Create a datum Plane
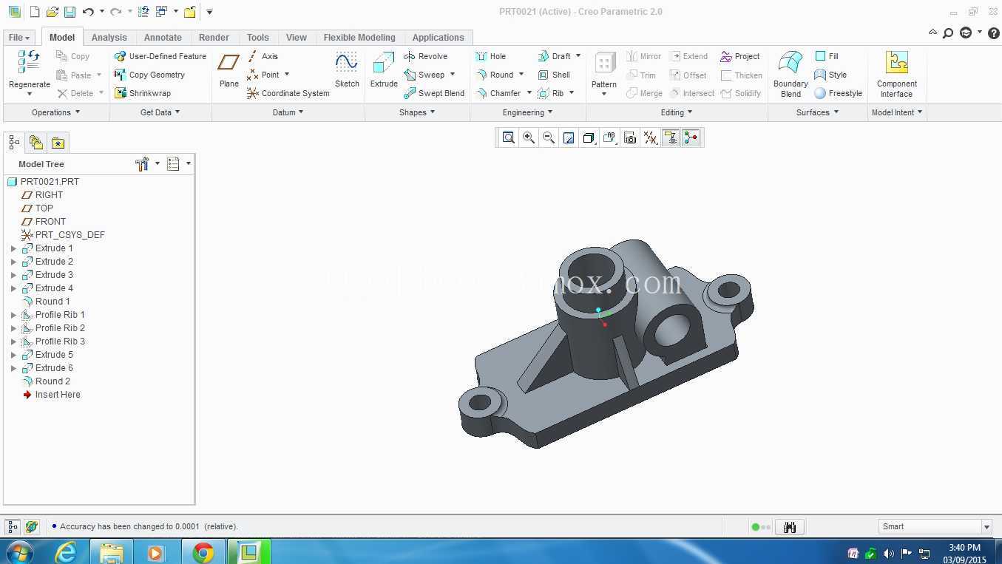 click(x=229, y=69)
